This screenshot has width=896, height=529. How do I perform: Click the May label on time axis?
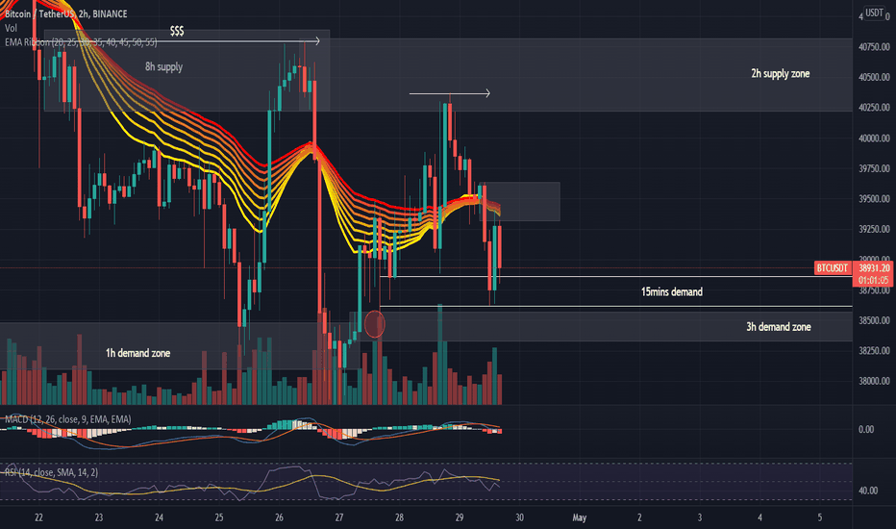click(580, 517)
